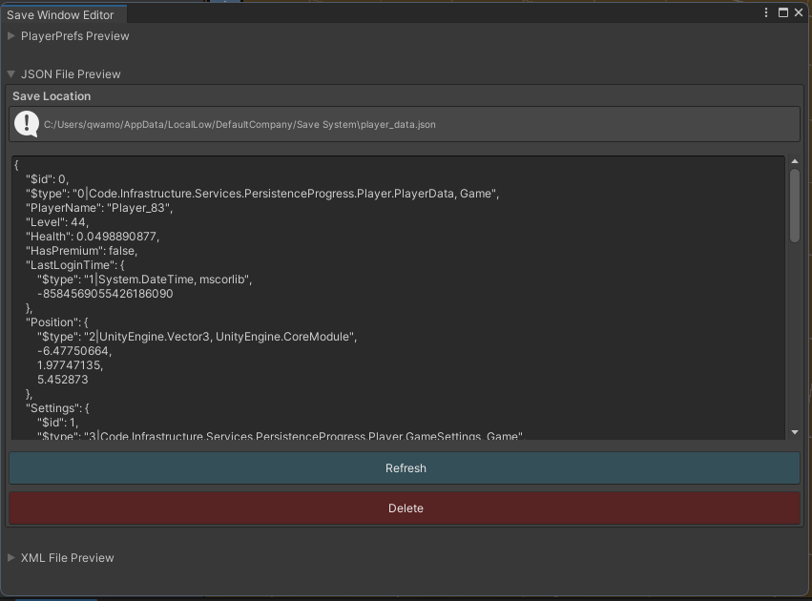Click the "HasPremium": false line
The height and width of the screenshot is (601, 812).
coord(81,251)
